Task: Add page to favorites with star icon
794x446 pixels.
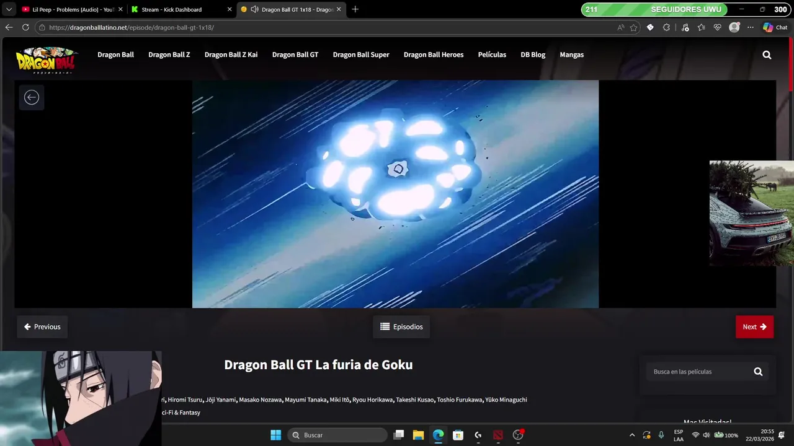Action: 633,27
